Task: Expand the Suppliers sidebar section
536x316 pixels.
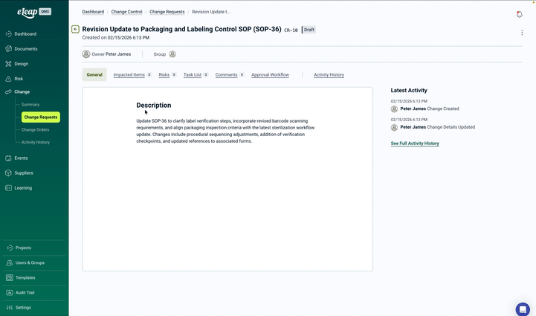Action: coord(24,172)
